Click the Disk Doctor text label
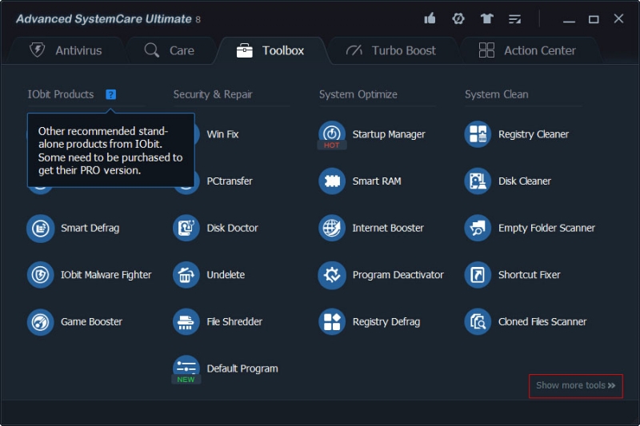 232,228
